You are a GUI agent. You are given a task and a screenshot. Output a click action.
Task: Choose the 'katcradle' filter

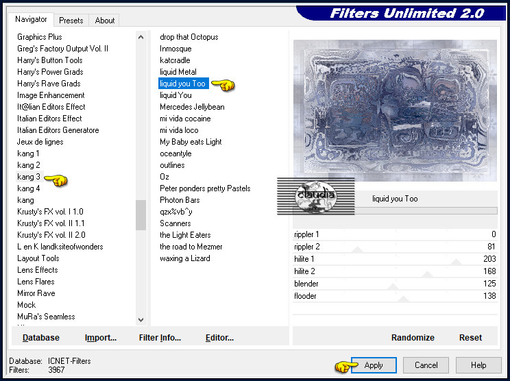pyautogui.click(x=175, y=60)
